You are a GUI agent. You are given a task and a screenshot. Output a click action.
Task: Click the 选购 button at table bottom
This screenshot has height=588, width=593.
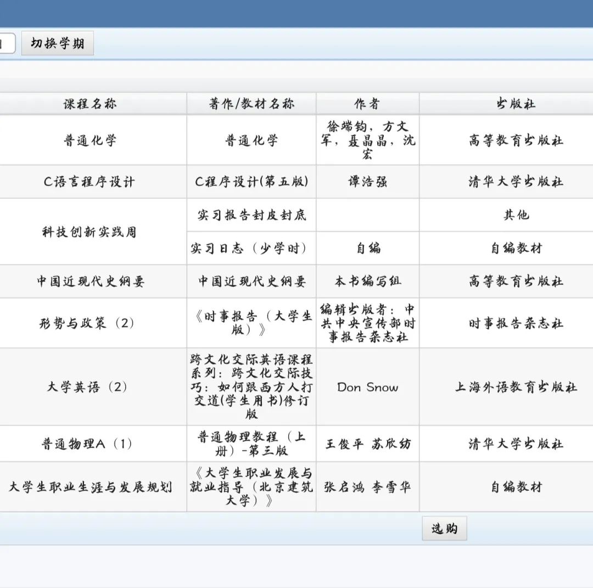[444, 528]
